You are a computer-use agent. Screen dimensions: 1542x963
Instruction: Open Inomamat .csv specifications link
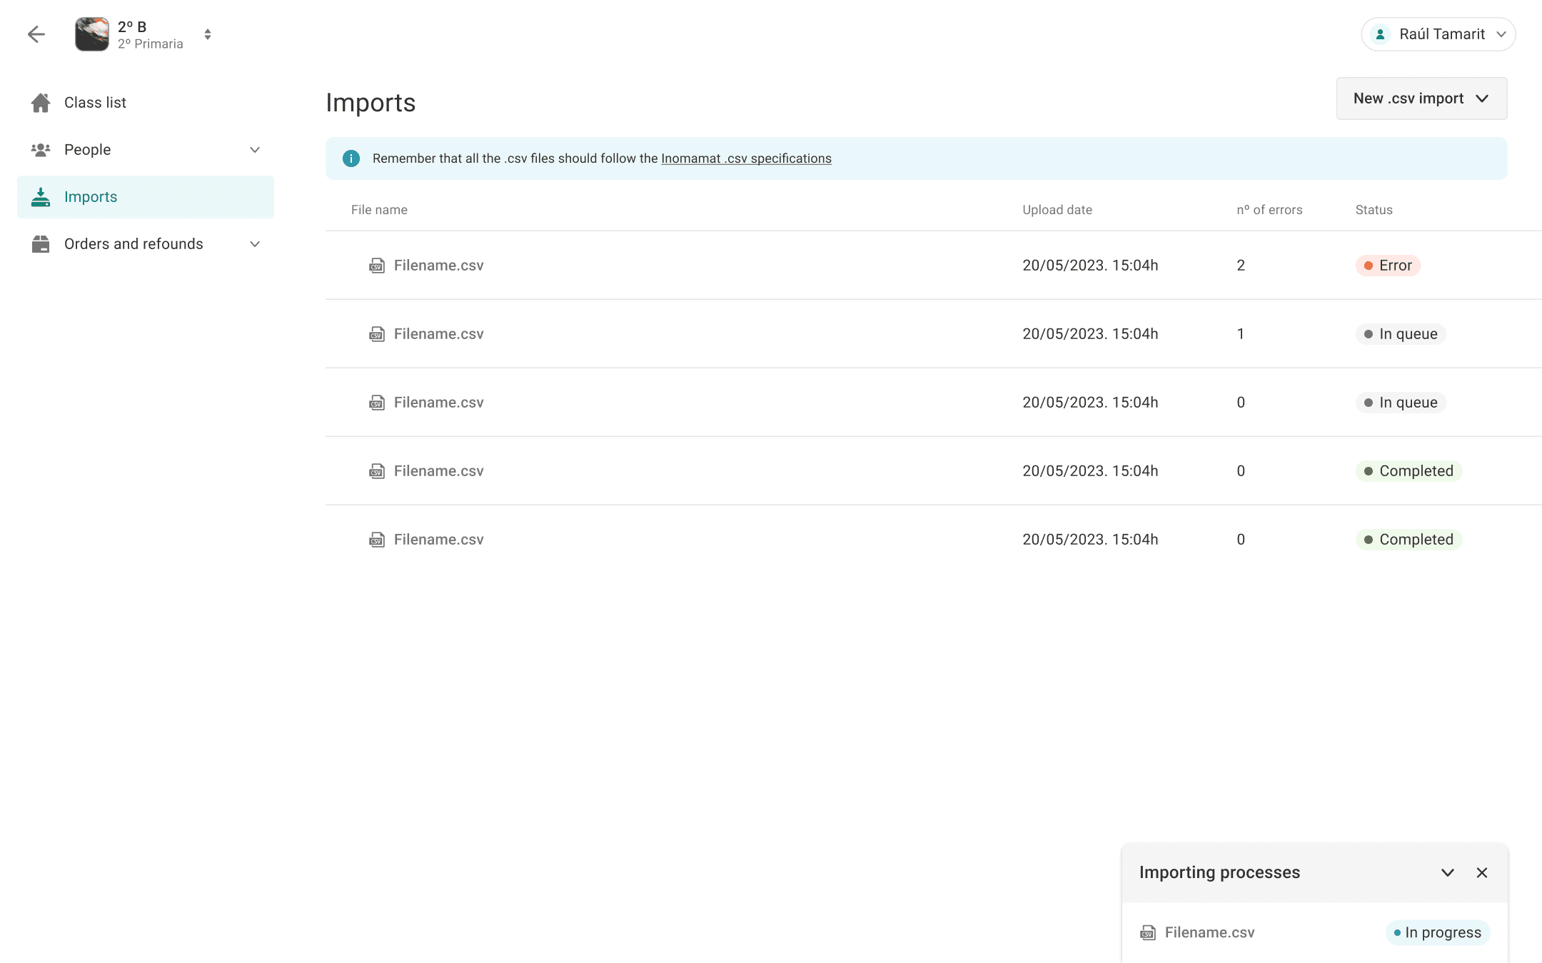point(746,158)
